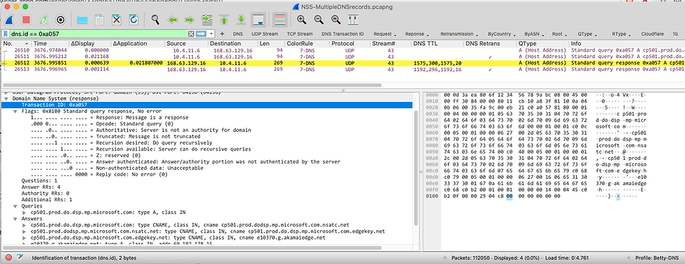Toggle auto-scroll during live capture
Viewport: 685px width, 264px height.
coord(258,20)
